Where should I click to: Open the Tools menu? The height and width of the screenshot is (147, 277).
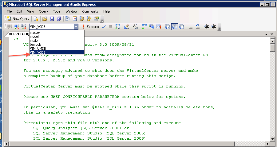tap(57, 11)
